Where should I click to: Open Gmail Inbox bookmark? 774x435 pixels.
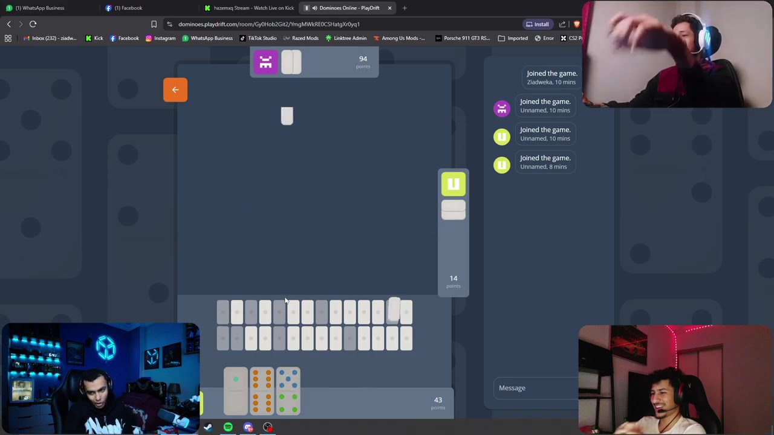click(50, 38)
